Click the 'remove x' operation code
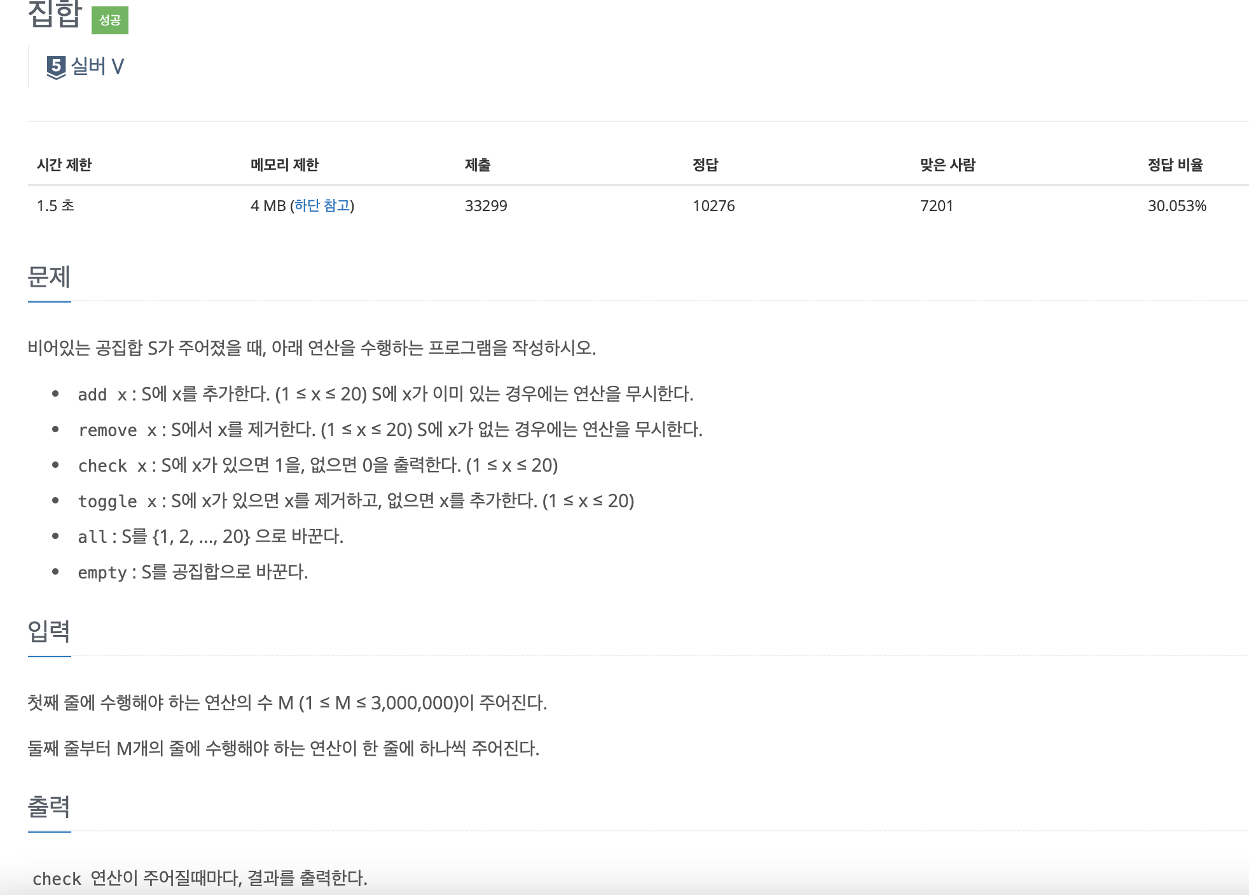 [x=117, y=430]
